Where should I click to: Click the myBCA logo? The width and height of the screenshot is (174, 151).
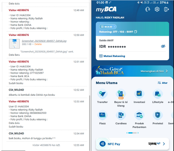tap(106, 9)
